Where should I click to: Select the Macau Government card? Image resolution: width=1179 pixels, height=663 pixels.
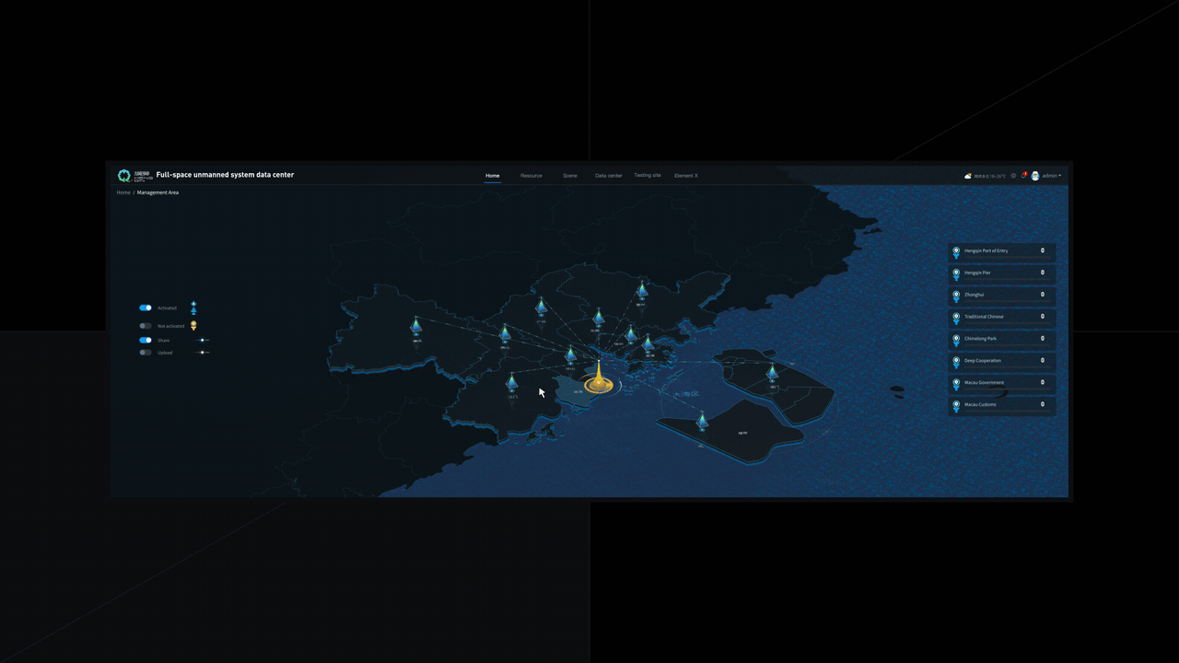(x=1002, y=384)
